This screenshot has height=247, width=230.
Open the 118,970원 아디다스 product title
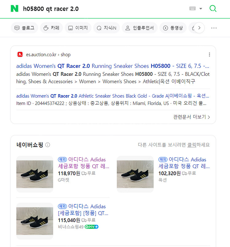click(x=84, y=163)
